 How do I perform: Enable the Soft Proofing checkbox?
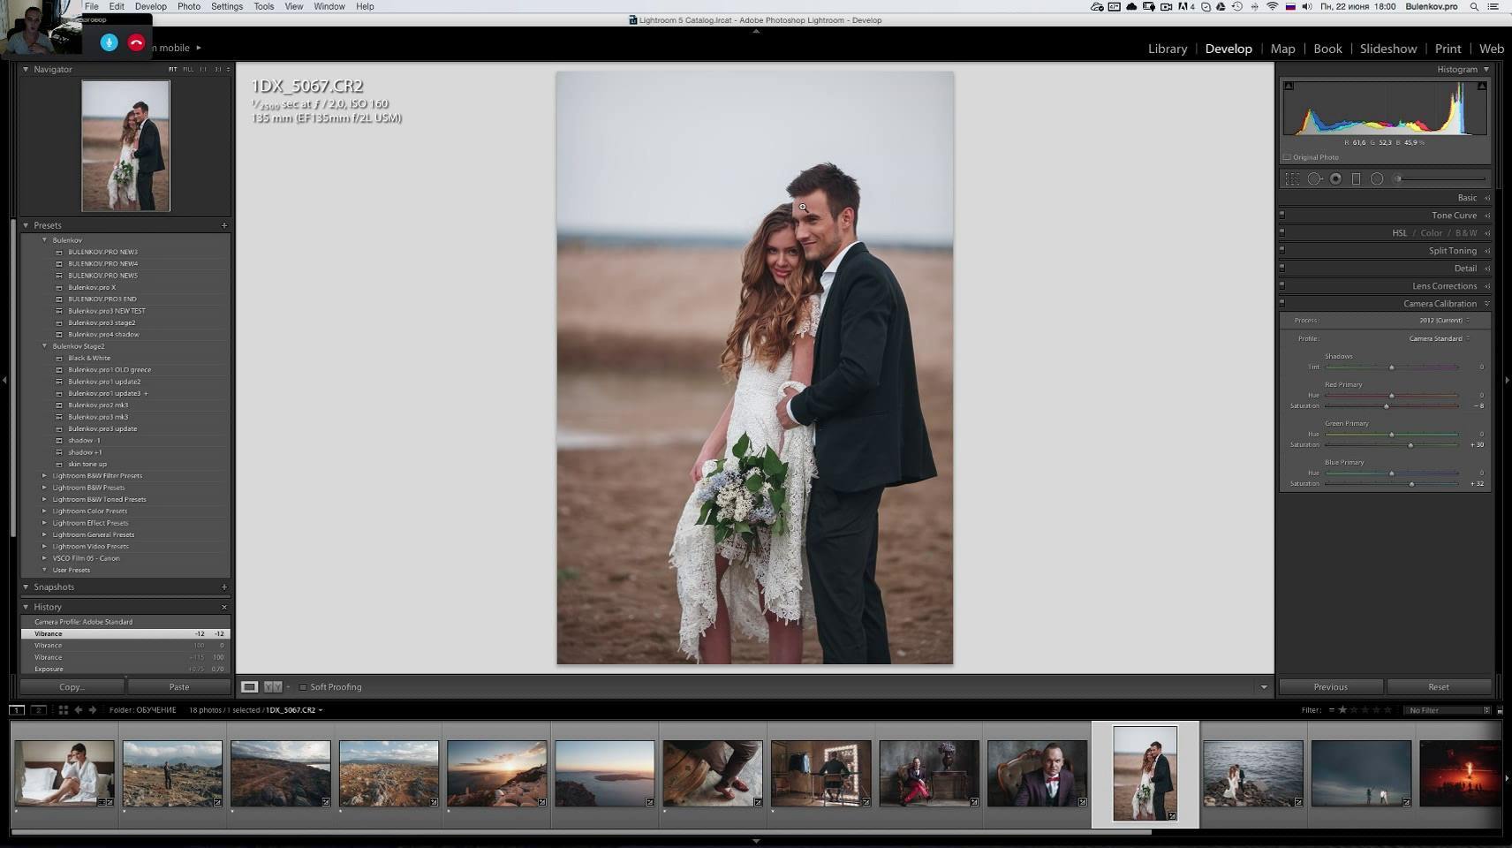tap(303, 687)
